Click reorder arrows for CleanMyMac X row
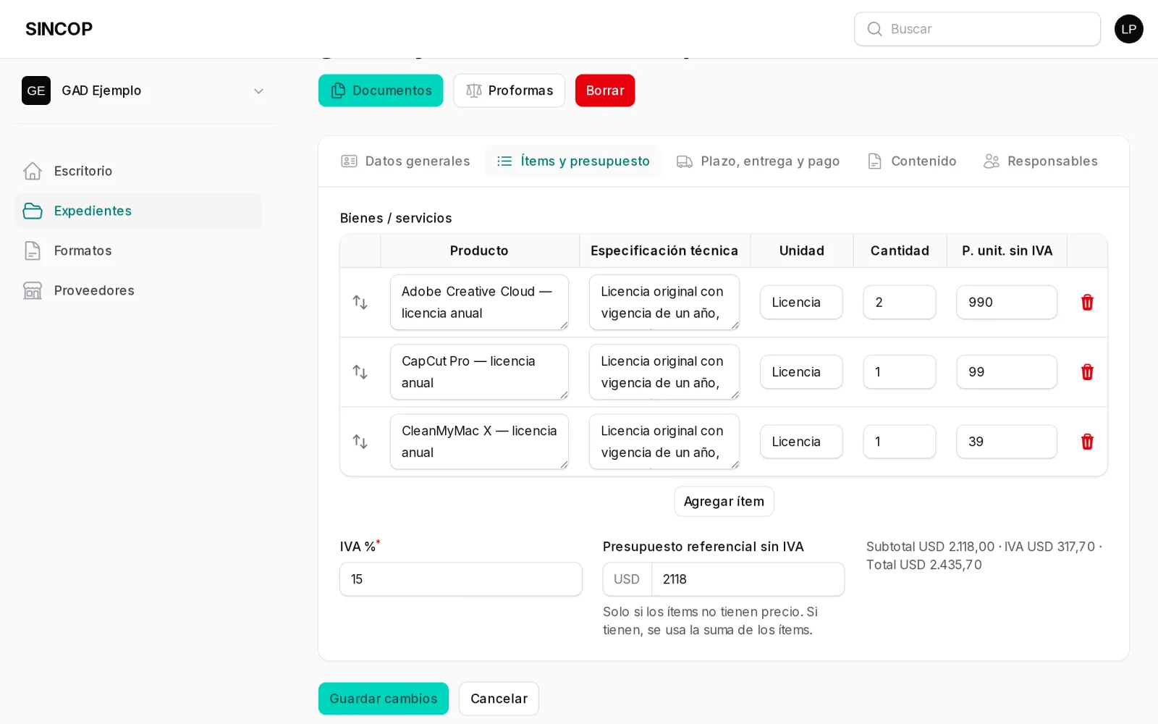The image size is (1158, 724). click(x=360, y=442)
